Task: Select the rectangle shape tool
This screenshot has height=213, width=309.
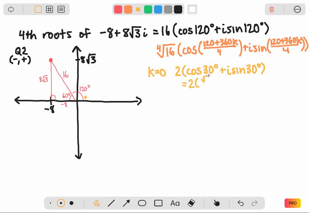Action: pos(158,203)
